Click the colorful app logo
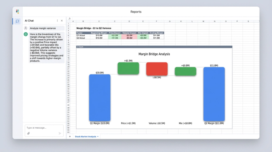 pos(17,12)
